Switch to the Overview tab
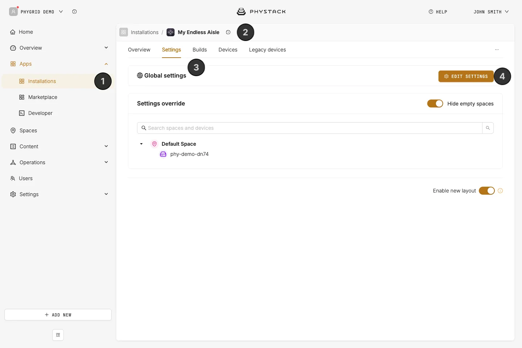The height and width of the screenshot is (348, 522). pyautogui.click(x=139, y=50)
